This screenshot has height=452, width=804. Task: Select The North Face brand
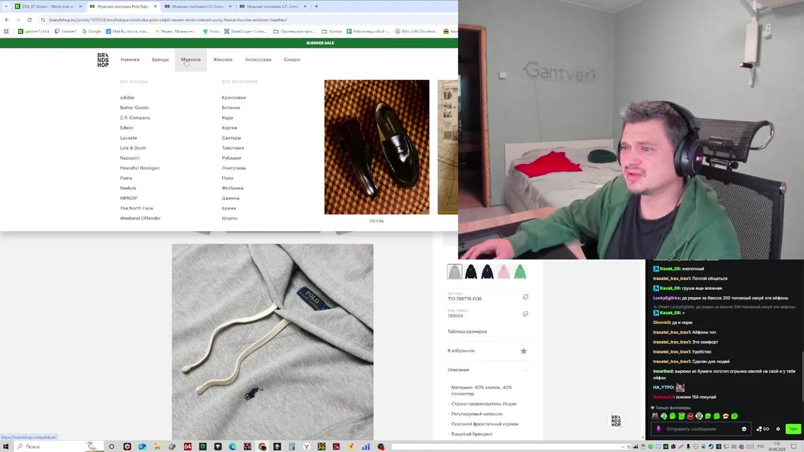(136, 208)
